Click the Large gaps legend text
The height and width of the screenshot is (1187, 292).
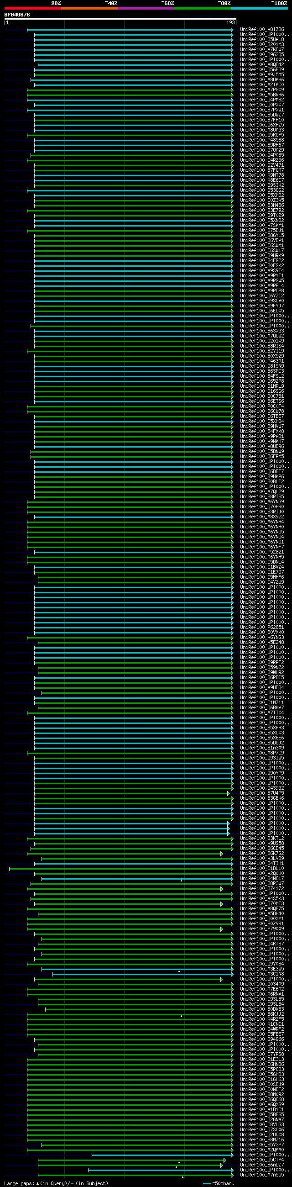point(56,1183)
